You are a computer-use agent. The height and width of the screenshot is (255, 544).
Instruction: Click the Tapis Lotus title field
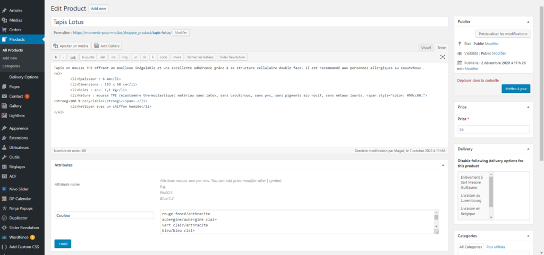pos(250,22)
